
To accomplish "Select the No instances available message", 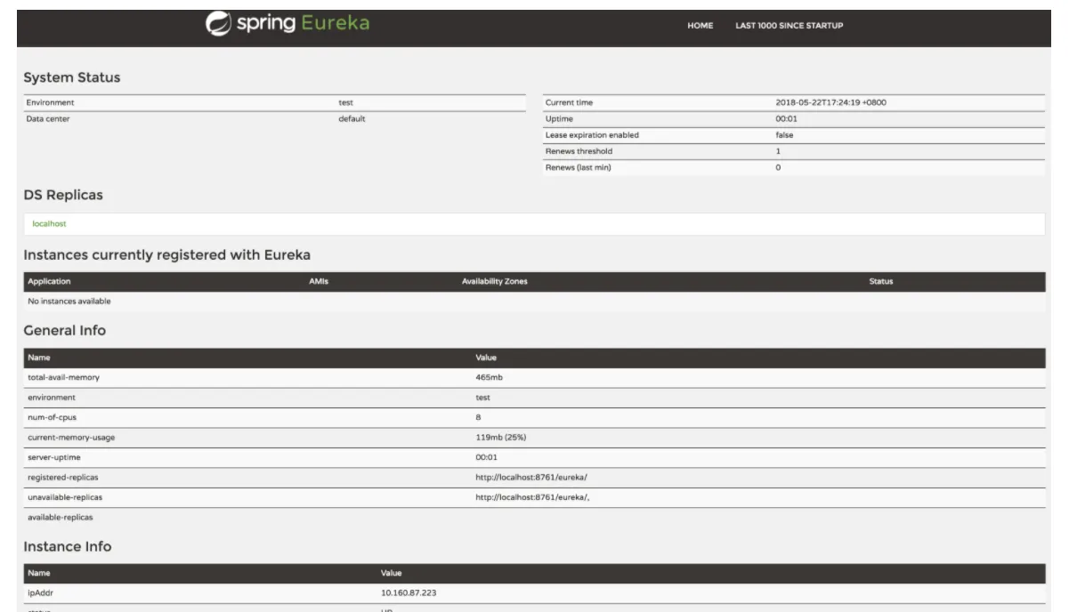I will tap(69, 302).
